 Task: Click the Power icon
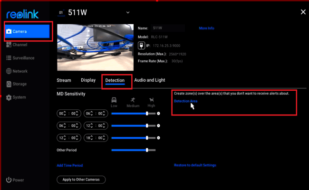(x=9, y=180)
